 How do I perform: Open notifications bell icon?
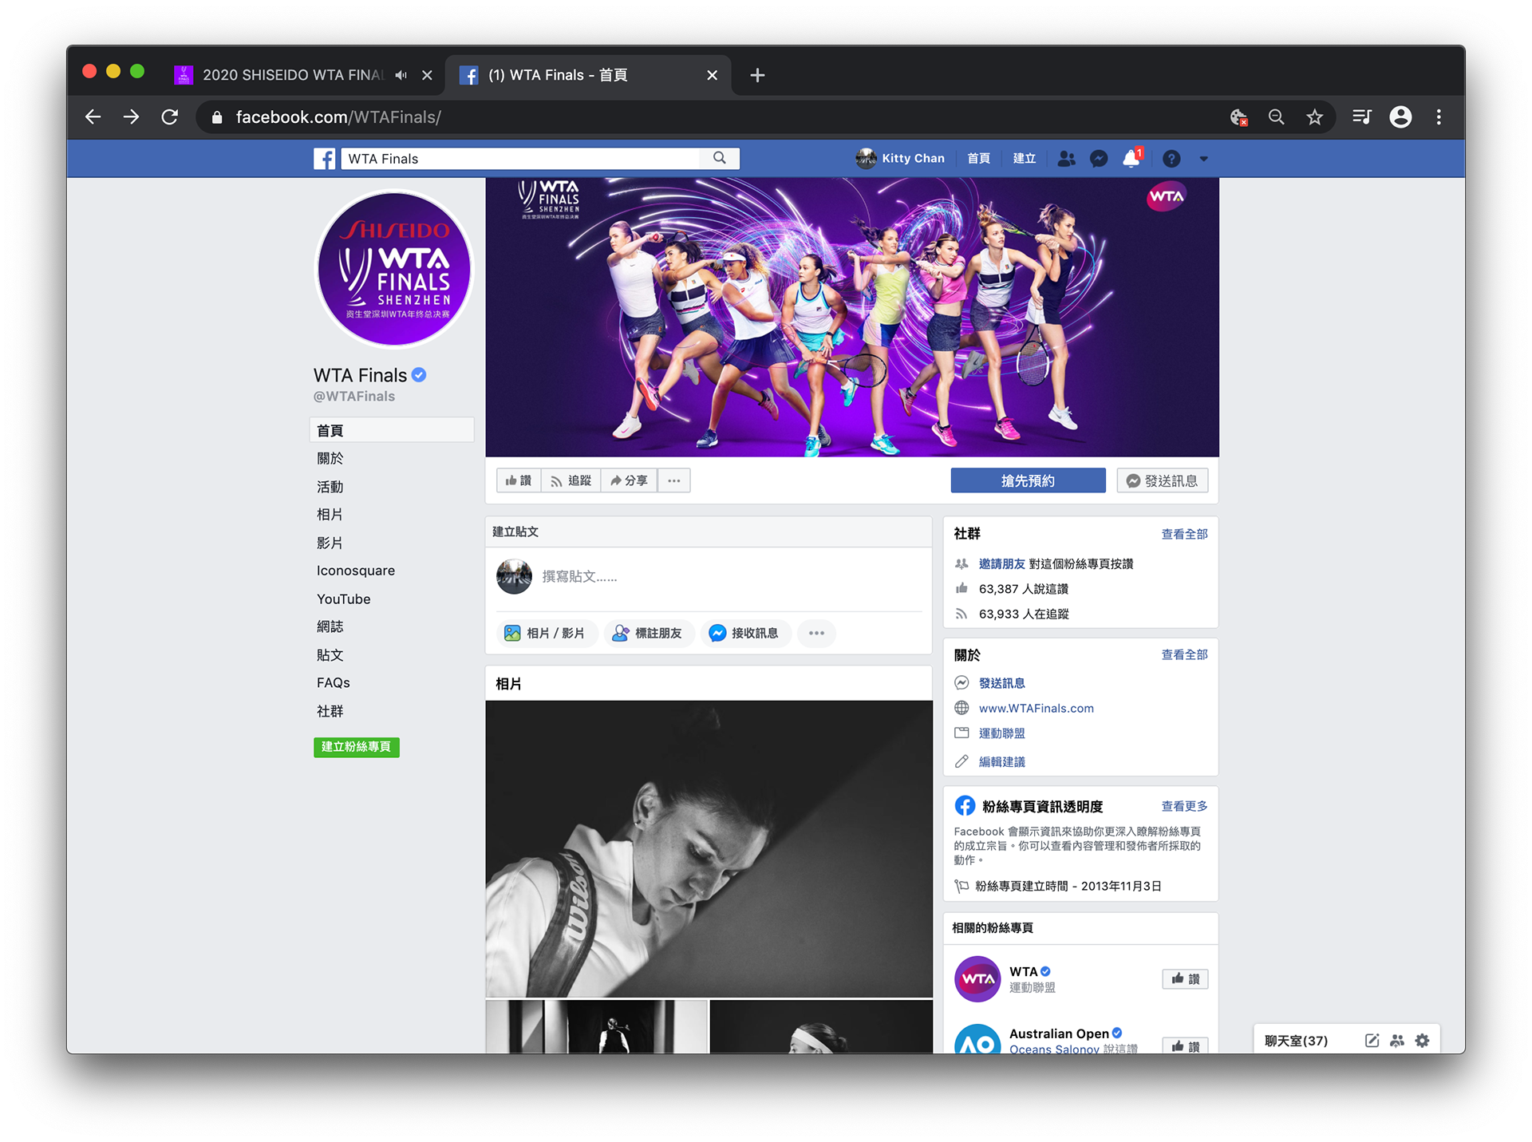click(x=1131, y=158)
